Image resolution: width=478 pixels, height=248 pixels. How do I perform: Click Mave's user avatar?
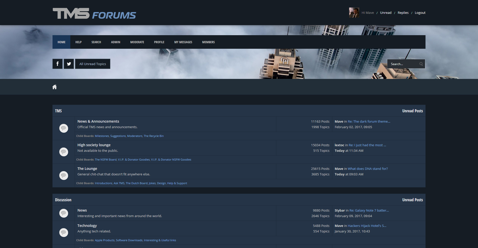tap(354, 13)
